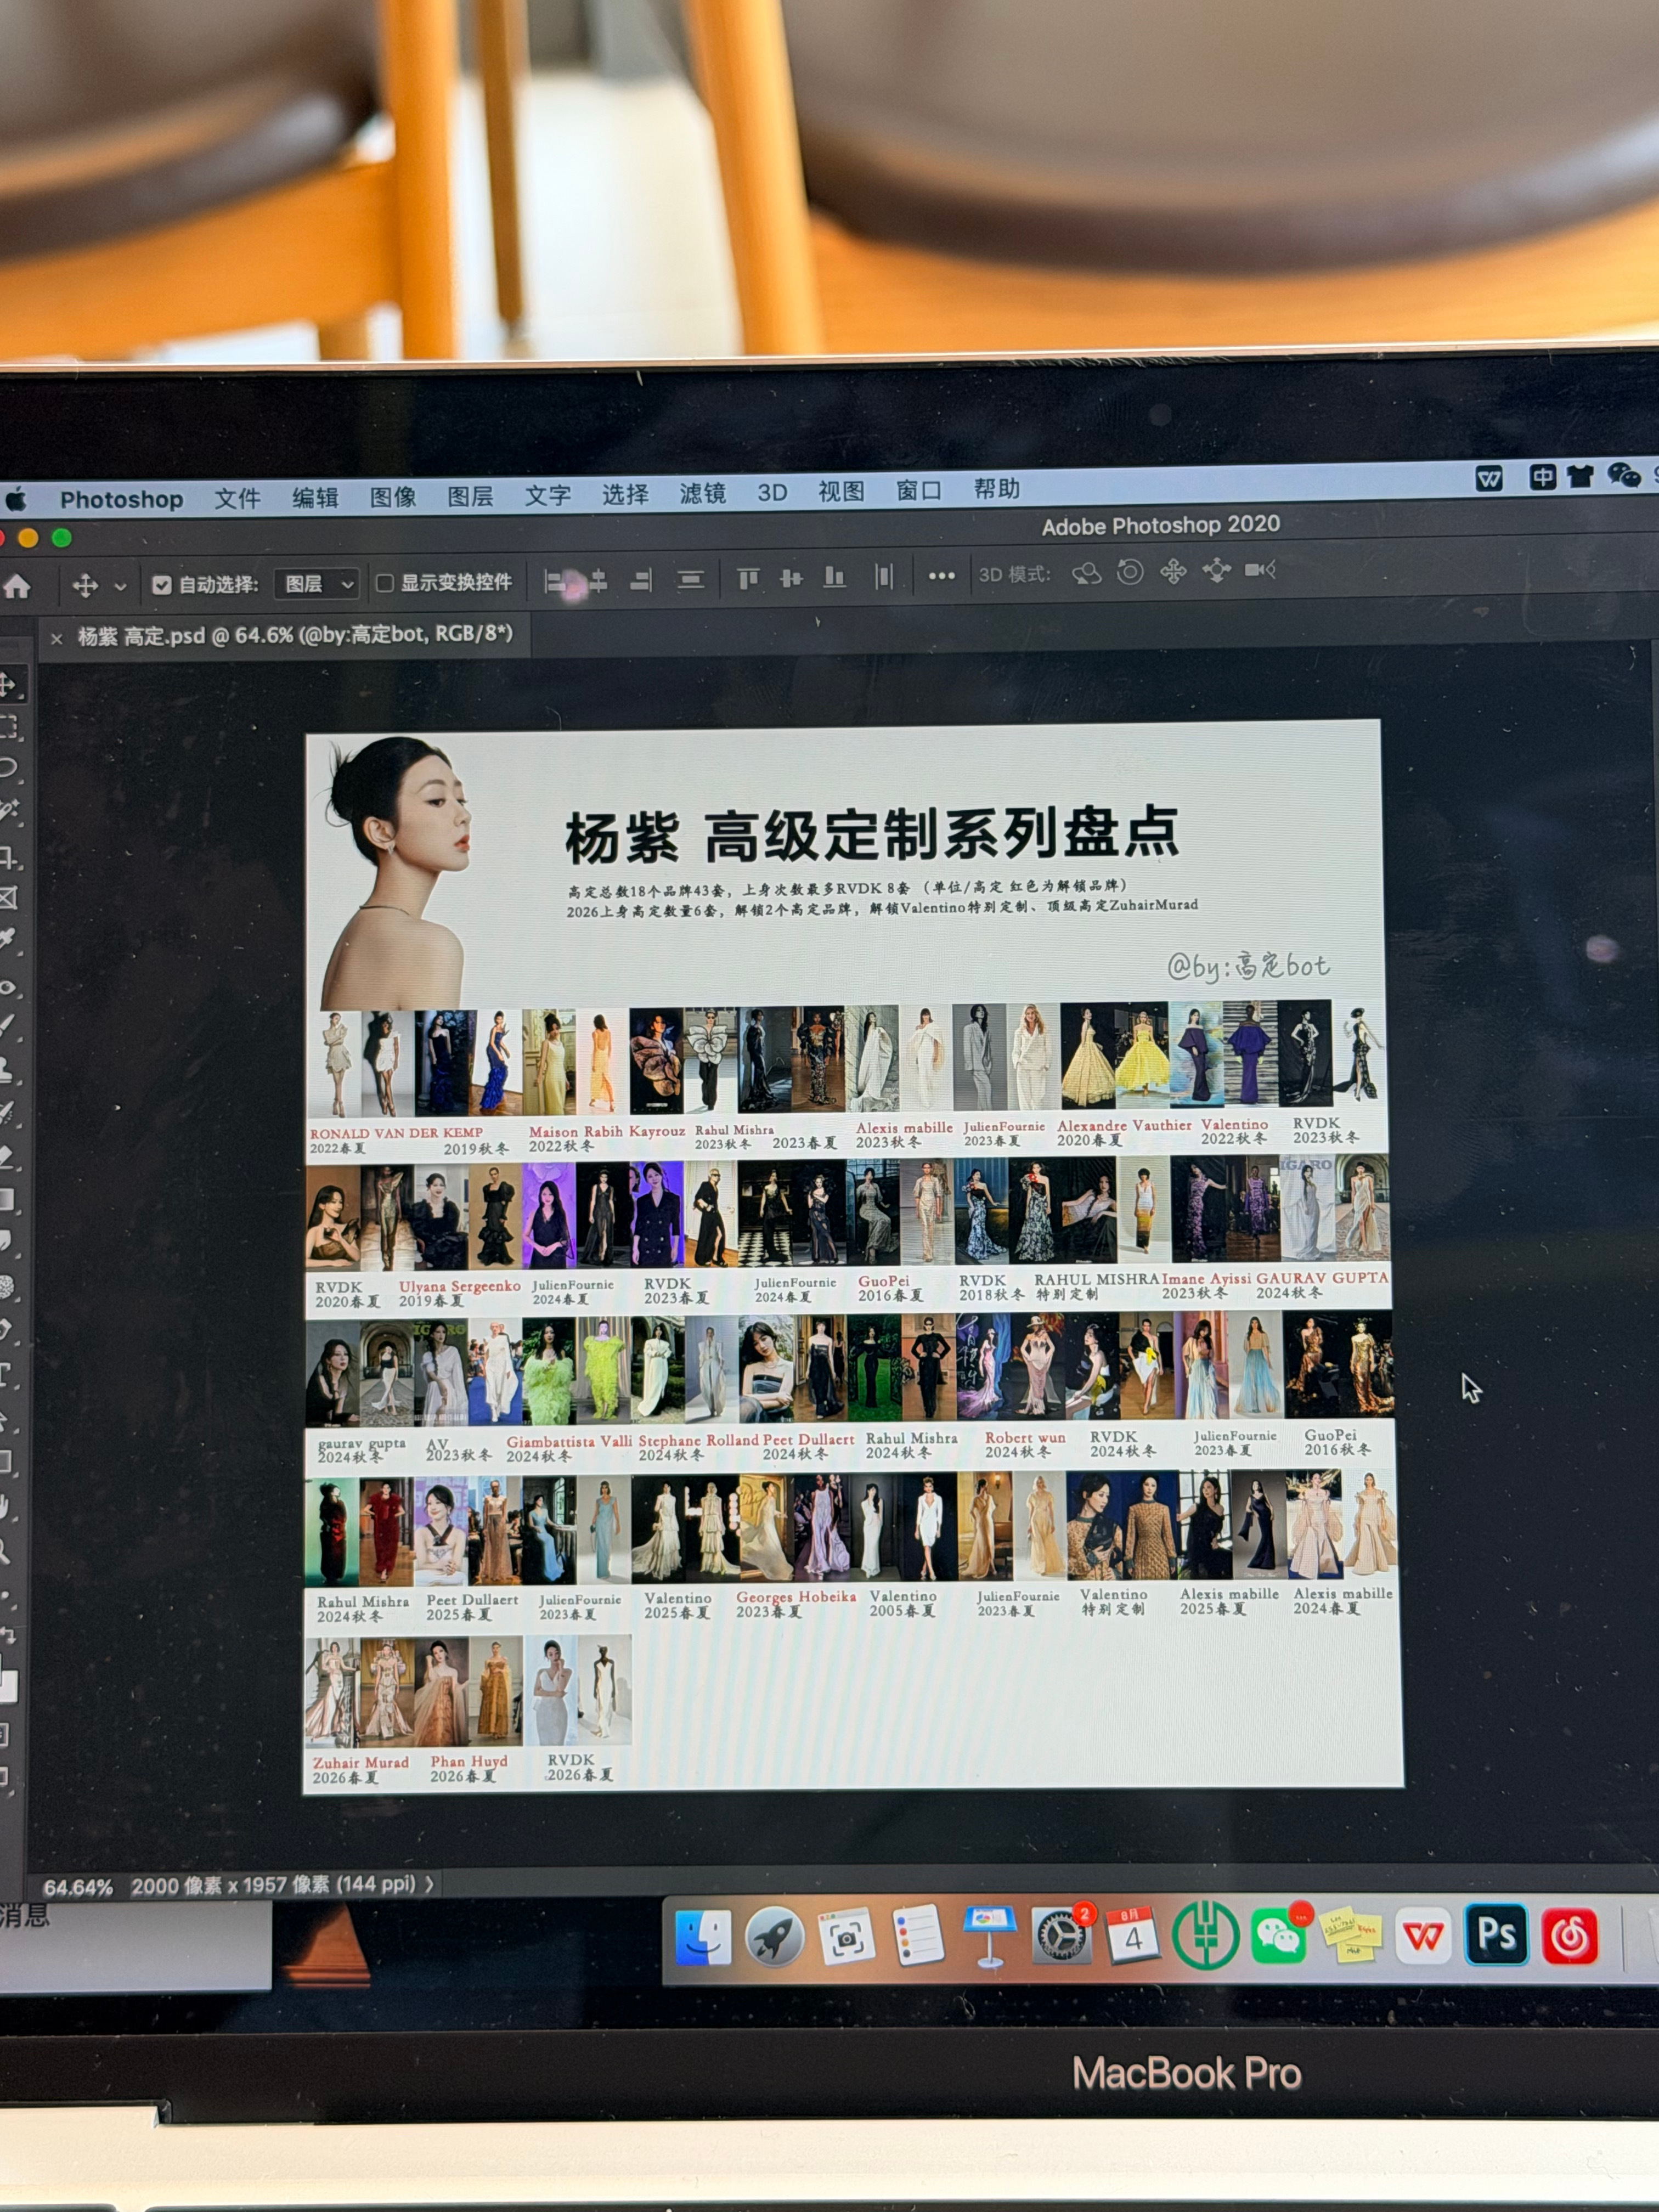Toggle the 显示变换控件 checkbox
This screenshot has height=2212, width=1659.
pos(384,582)
